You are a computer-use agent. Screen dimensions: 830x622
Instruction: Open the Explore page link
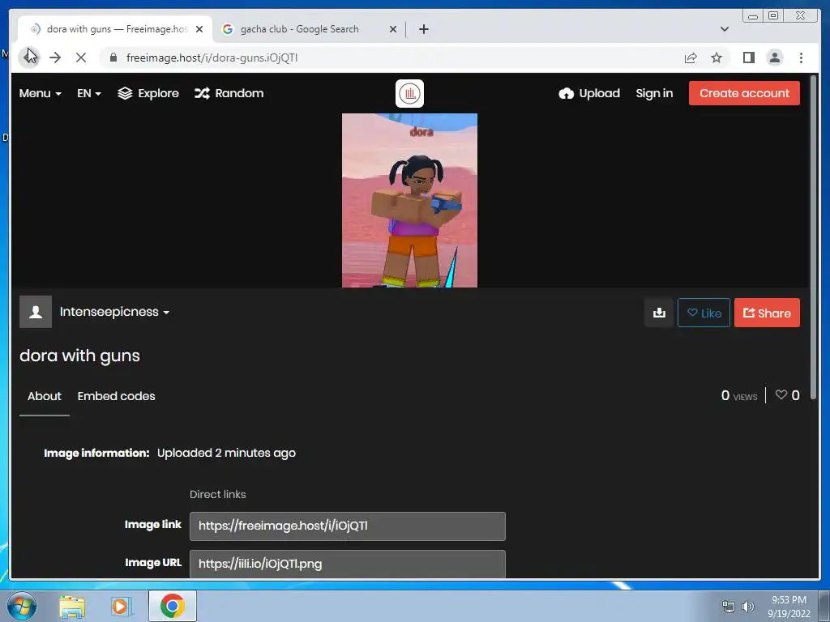[x=148, y=94]
